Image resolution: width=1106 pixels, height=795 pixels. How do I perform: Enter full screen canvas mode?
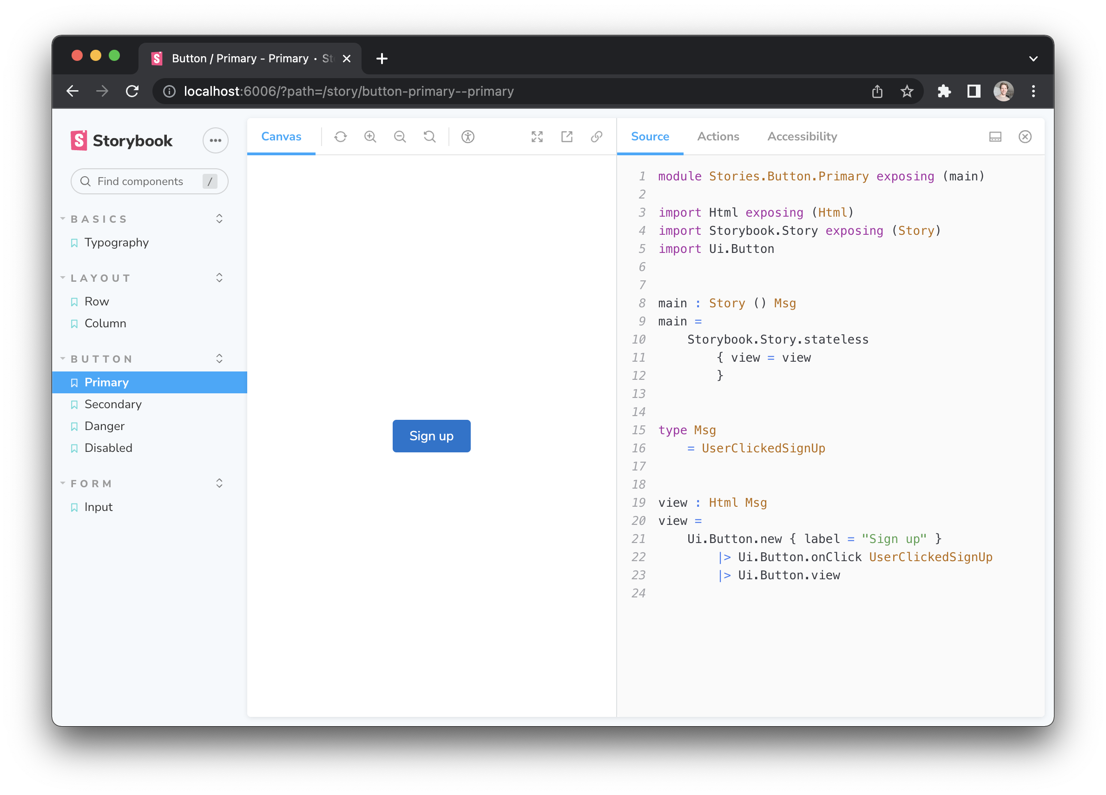coord(537,137)
